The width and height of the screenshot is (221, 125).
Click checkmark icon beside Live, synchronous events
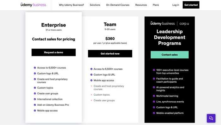tap(154, 102)
